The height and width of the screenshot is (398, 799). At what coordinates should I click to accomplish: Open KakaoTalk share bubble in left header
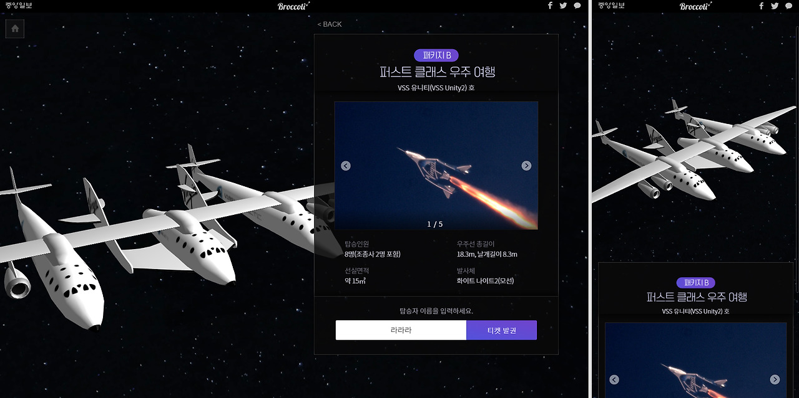coord(577,6)
